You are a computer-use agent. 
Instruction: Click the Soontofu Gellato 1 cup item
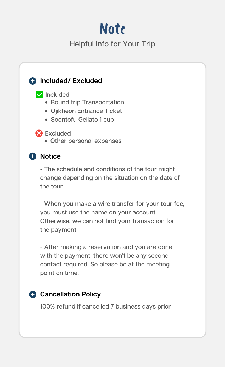point(82,120)
